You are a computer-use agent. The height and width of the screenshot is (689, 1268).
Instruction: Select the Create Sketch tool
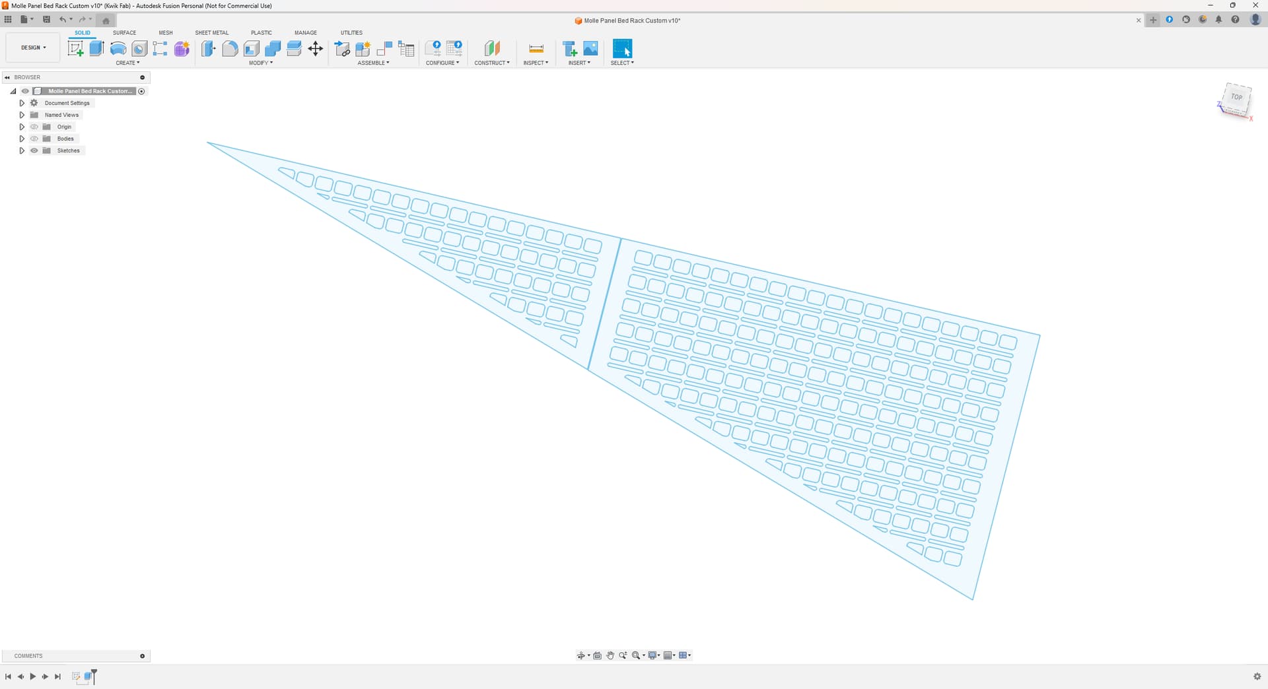coord(76,48)
